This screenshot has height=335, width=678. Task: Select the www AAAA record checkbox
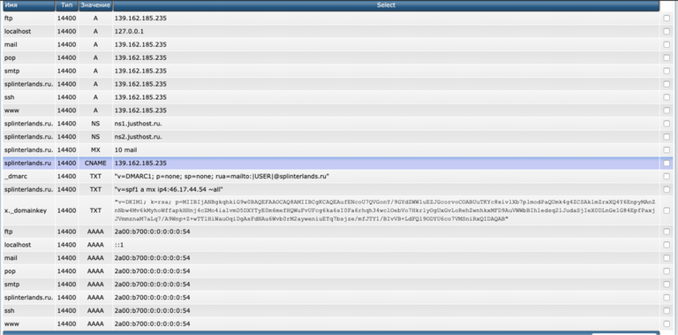tap(667, 324)
